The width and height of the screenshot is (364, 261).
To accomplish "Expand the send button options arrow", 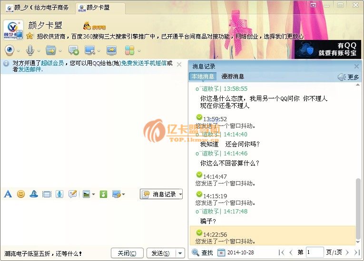I will tap(180, 253).
